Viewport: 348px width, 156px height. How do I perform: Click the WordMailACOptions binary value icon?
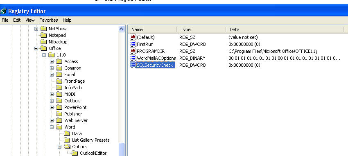pyautogui.click(x=133, y=58)
